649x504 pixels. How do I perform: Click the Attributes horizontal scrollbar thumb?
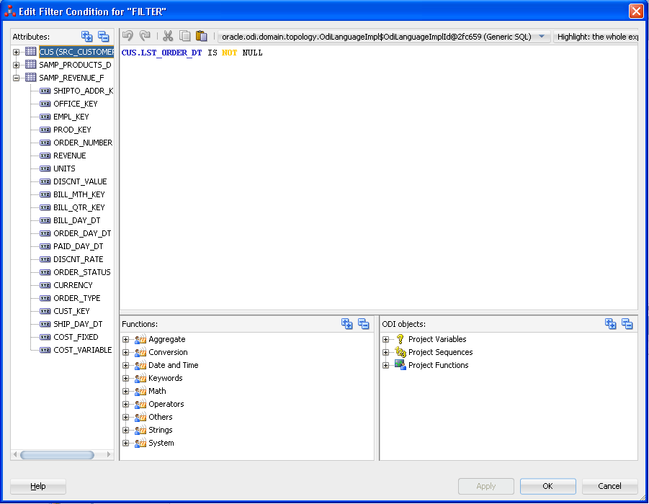coord(57,455)
